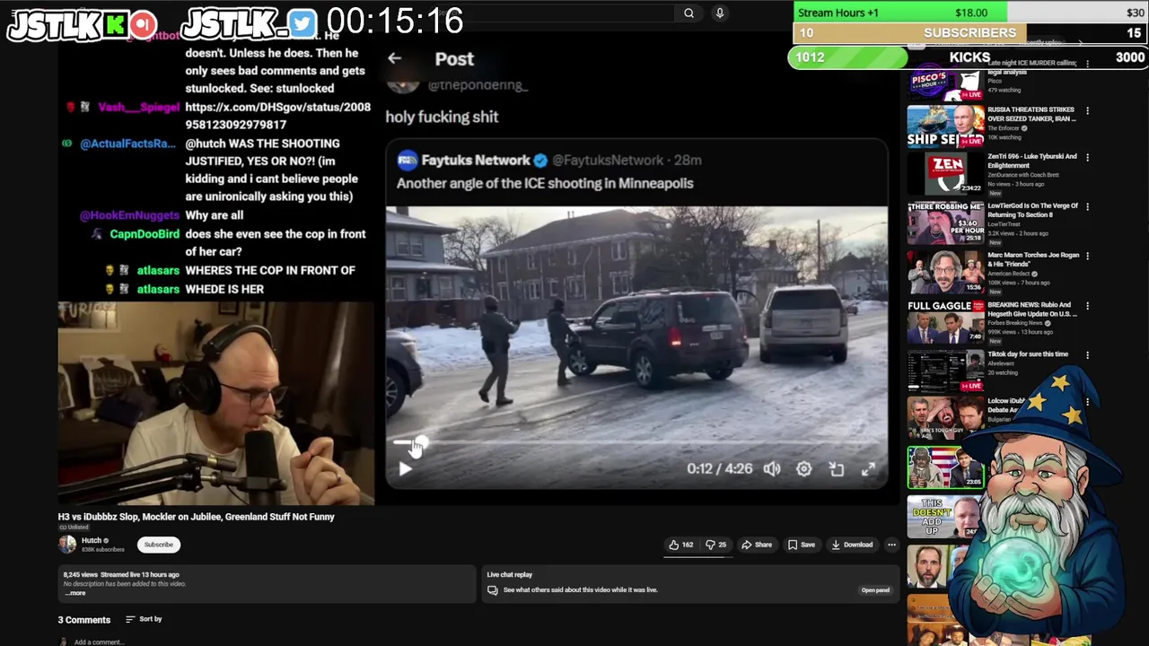Screen dimensions: 1149x646
Task: Click the Fayutks Network verified badge
Action: [540, 161]
